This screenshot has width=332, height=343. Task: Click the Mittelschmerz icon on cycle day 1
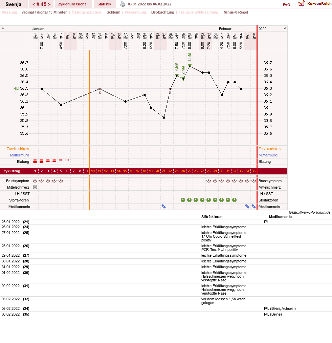35,187
